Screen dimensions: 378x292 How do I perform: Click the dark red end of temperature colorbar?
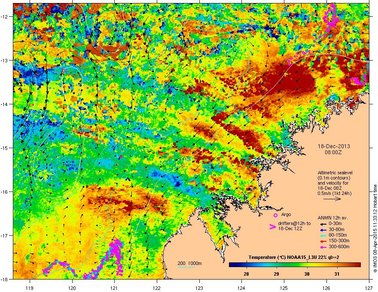tap(358, 265)
